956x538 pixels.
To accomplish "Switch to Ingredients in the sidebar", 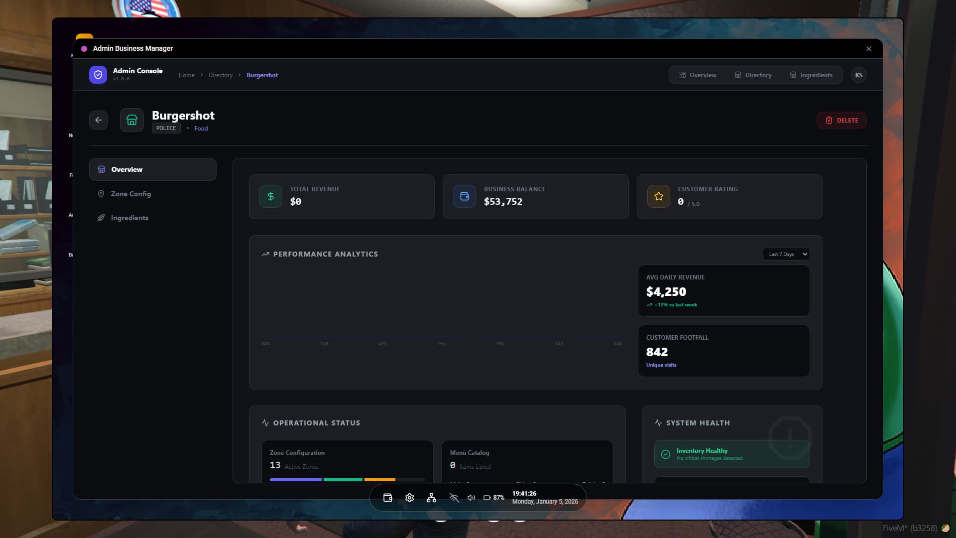I will [x=129, y=218].
